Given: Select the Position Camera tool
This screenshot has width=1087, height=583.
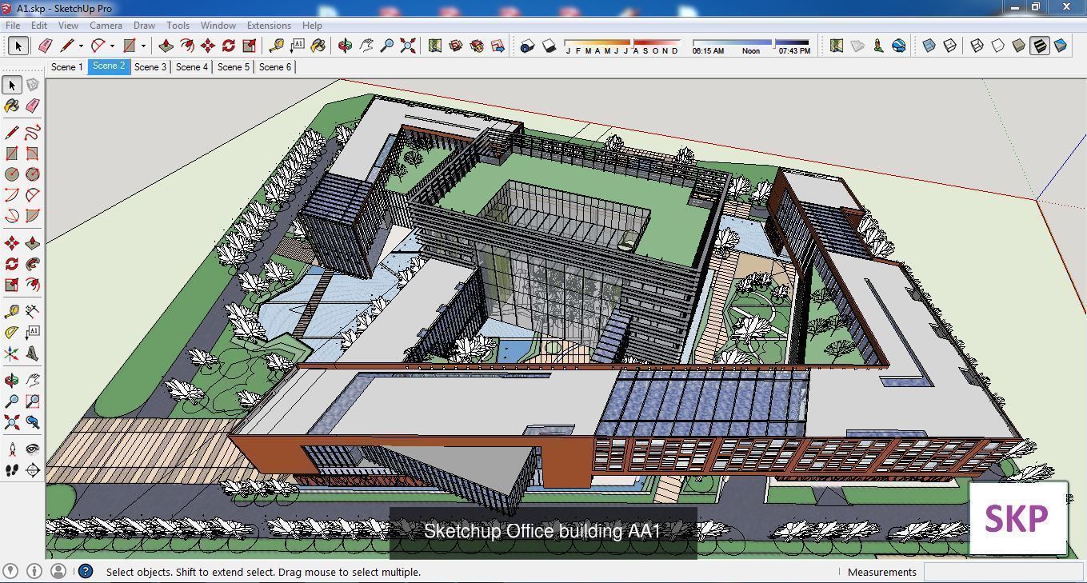Looking at the screenshot, I should point(12,449).
